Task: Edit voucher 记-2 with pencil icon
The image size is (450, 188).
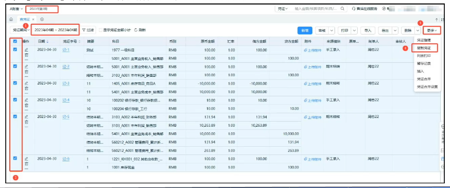Action: [x=26, y=66]
